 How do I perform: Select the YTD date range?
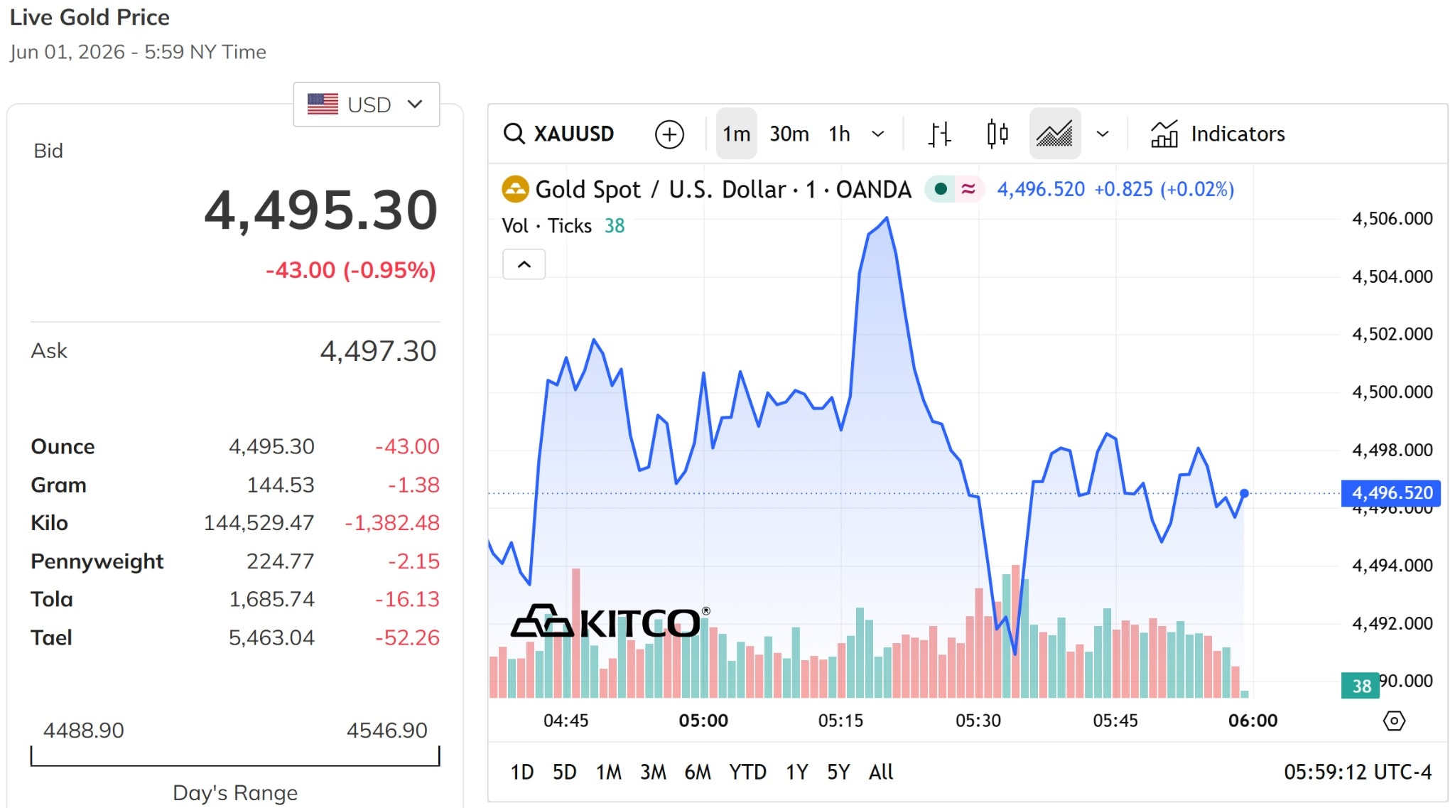[747, 772]
